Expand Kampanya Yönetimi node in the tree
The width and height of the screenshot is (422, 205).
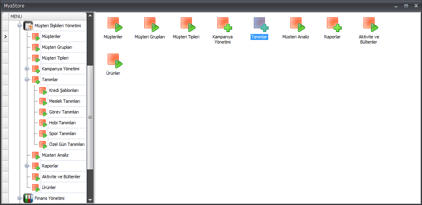[x=27, y=69]
